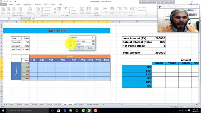Click the Column input cell field
The width and height of the screenshot is (201, 113).
87,44
